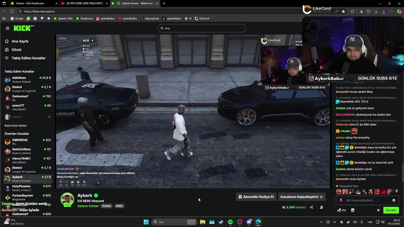This screenshot has height=227, width=404.
Task: Open Zedxsmurf IRL channel with 793 viewers
Action: [28, 98]
